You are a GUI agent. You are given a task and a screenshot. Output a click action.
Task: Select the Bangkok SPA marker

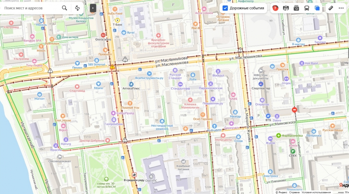click(32, 36)
